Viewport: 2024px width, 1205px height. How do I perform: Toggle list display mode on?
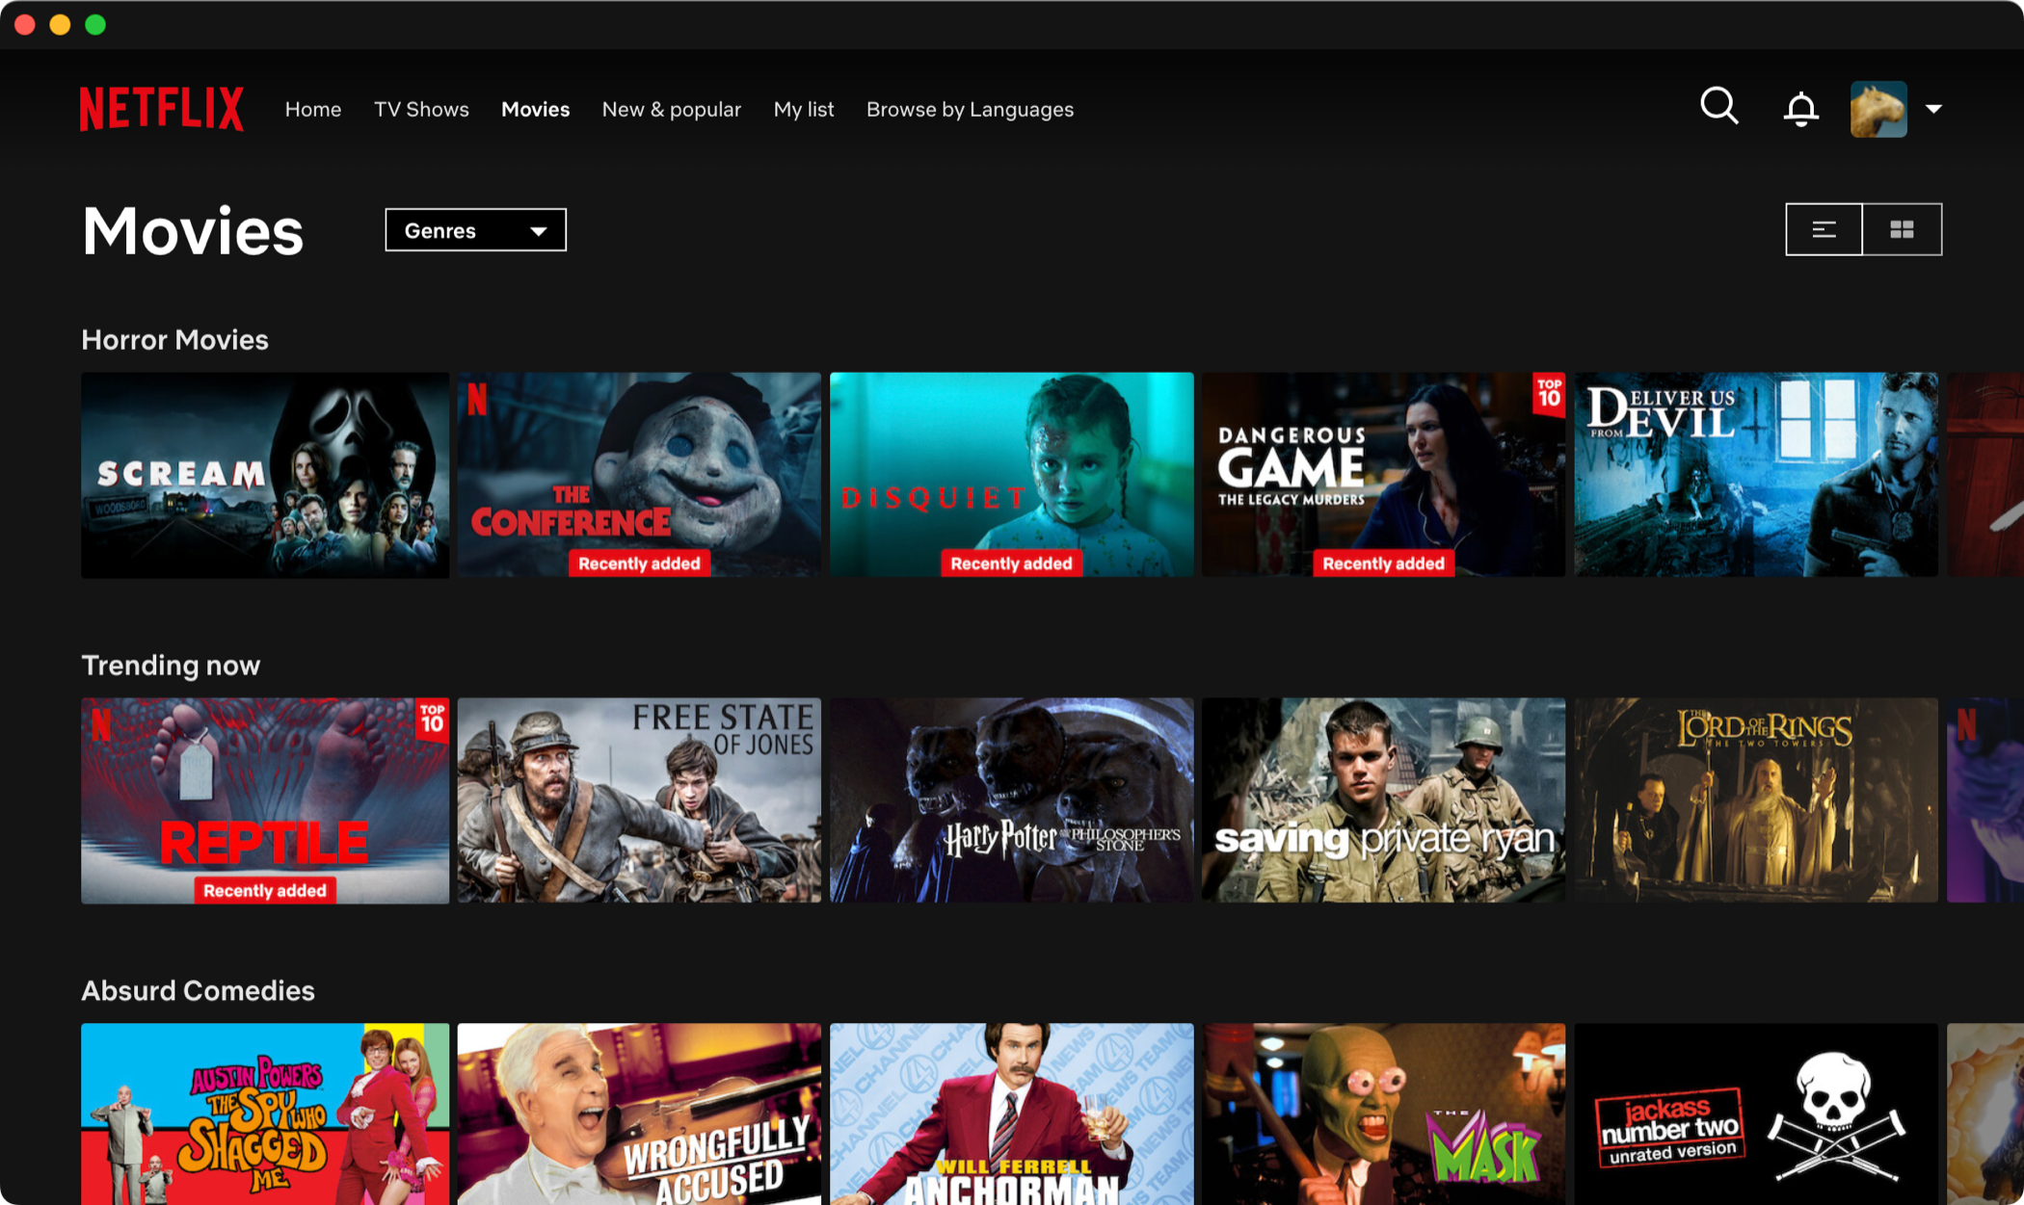(1823, 229)
